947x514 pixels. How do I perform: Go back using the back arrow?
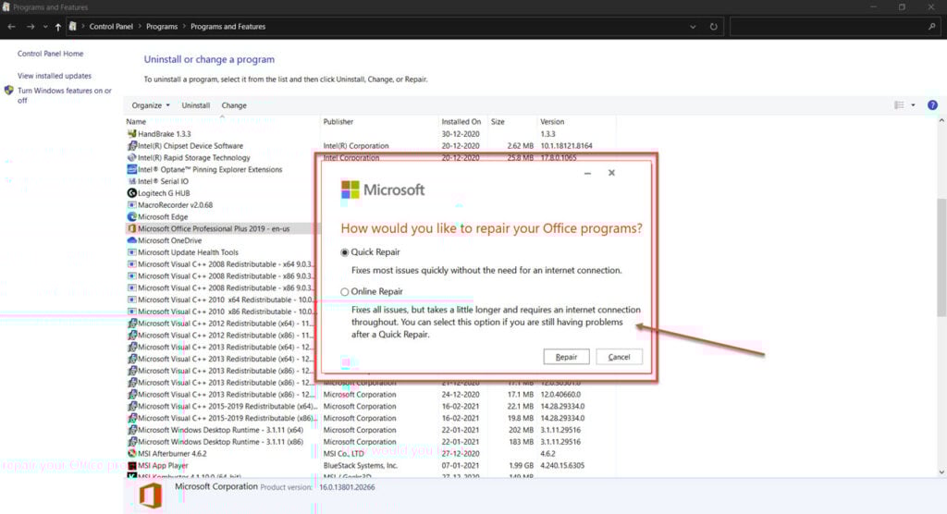11,27
